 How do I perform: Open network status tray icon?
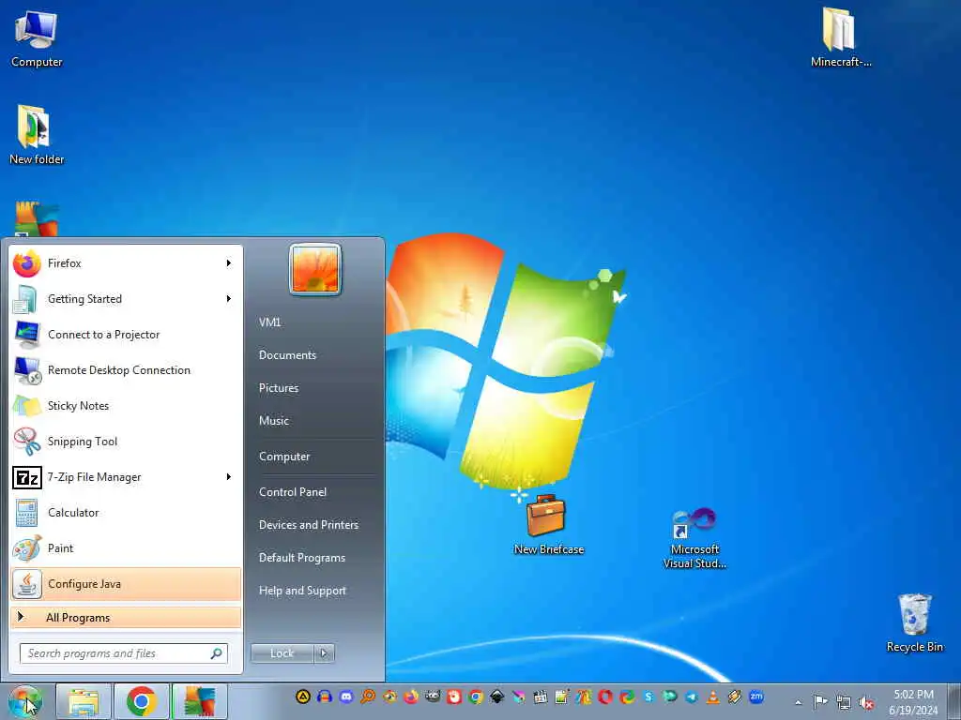pyautogui.click(x=844, y=702)
